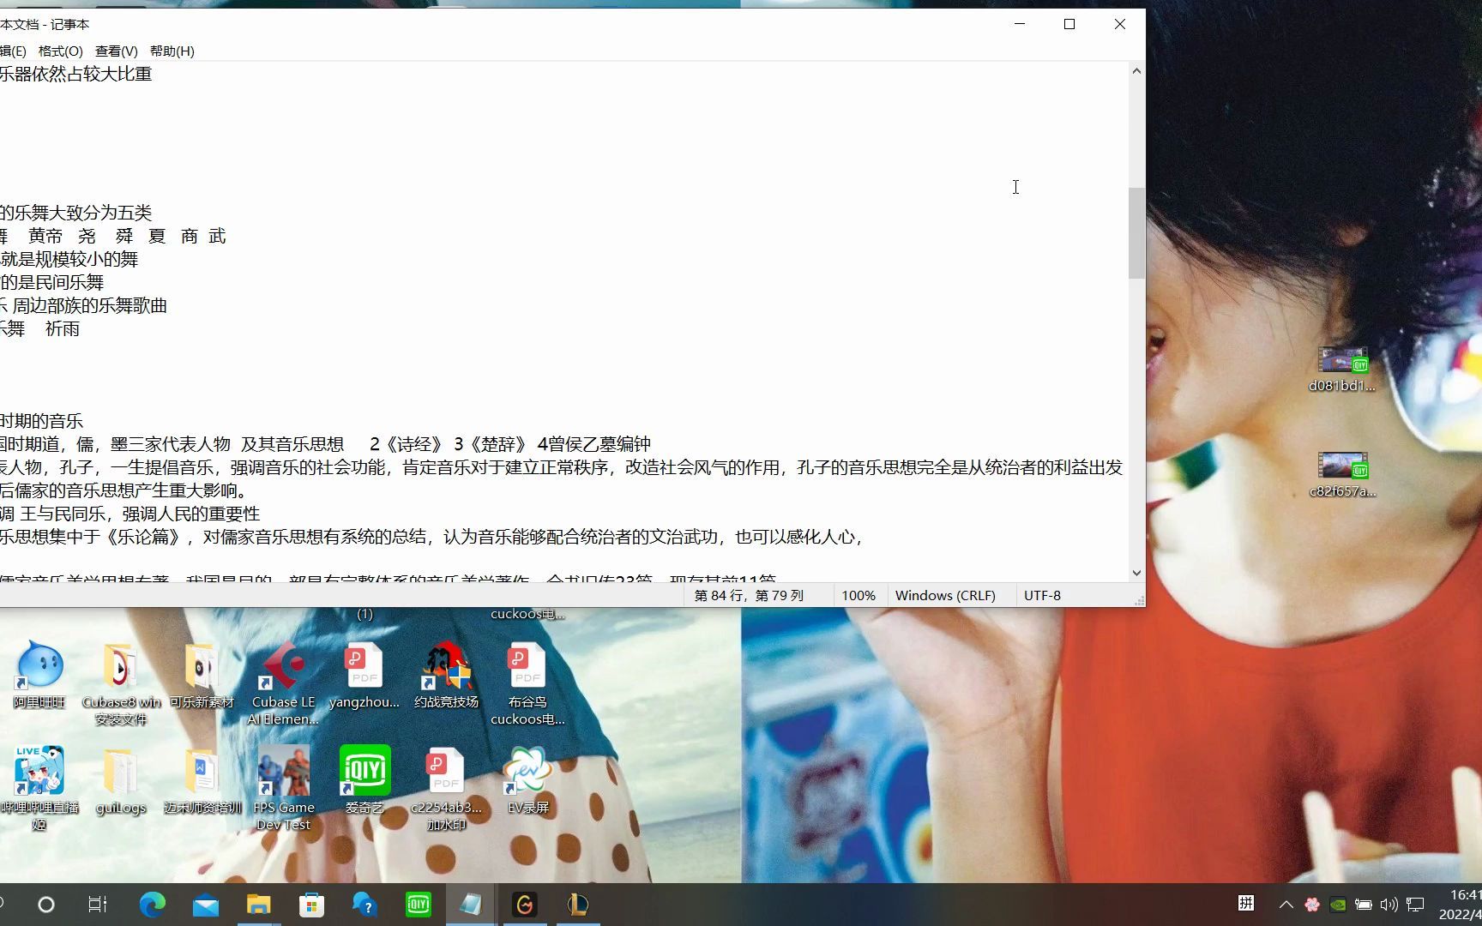Screen dimensions: 1482x926
Task: Select the d081bd1 video file thumbnail
Action: tap(1342, 370)
